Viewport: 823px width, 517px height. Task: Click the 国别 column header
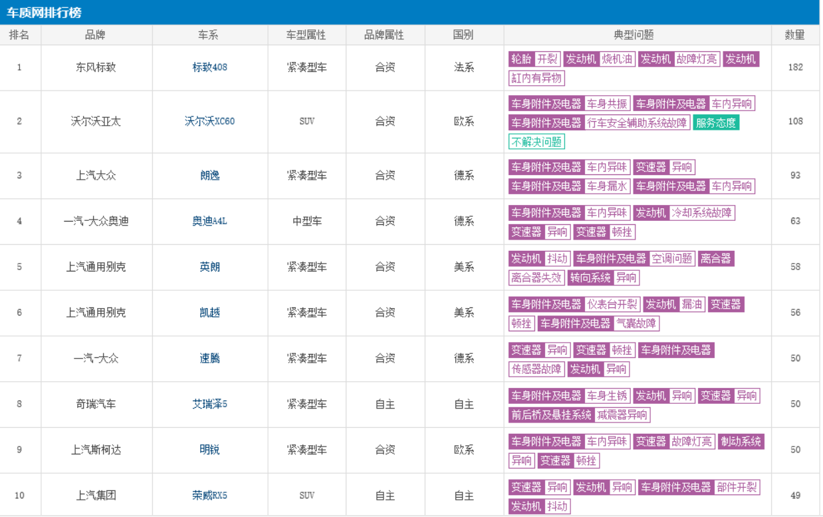[x=463, y=35]
